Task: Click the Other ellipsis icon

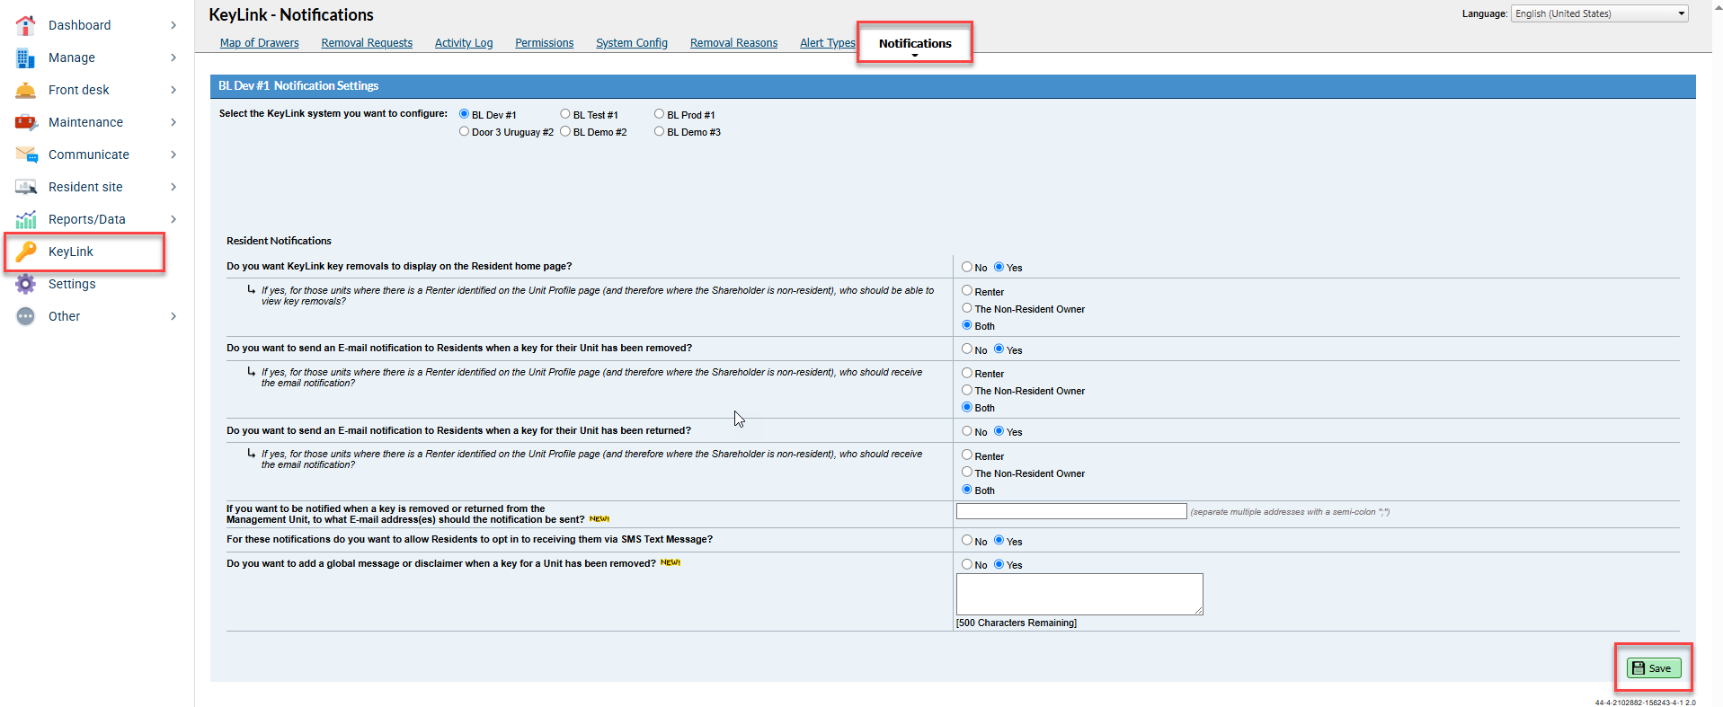Action: tap(26, 316)
